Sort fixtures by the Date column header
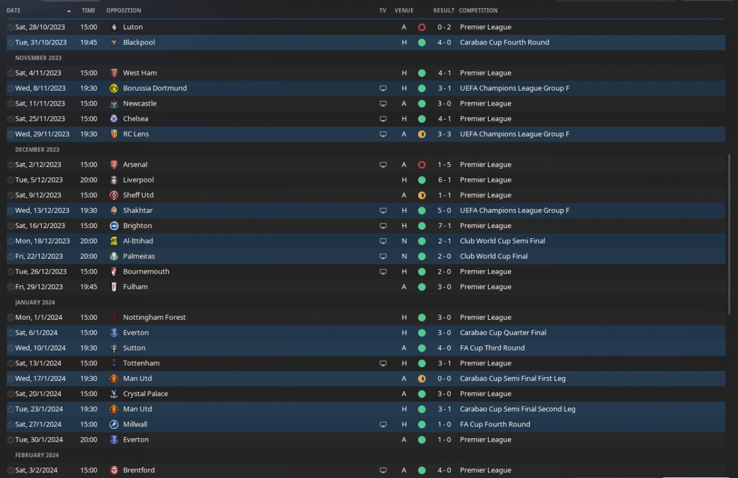The height and width of the screenshot is (478, 738). (13, 10)
